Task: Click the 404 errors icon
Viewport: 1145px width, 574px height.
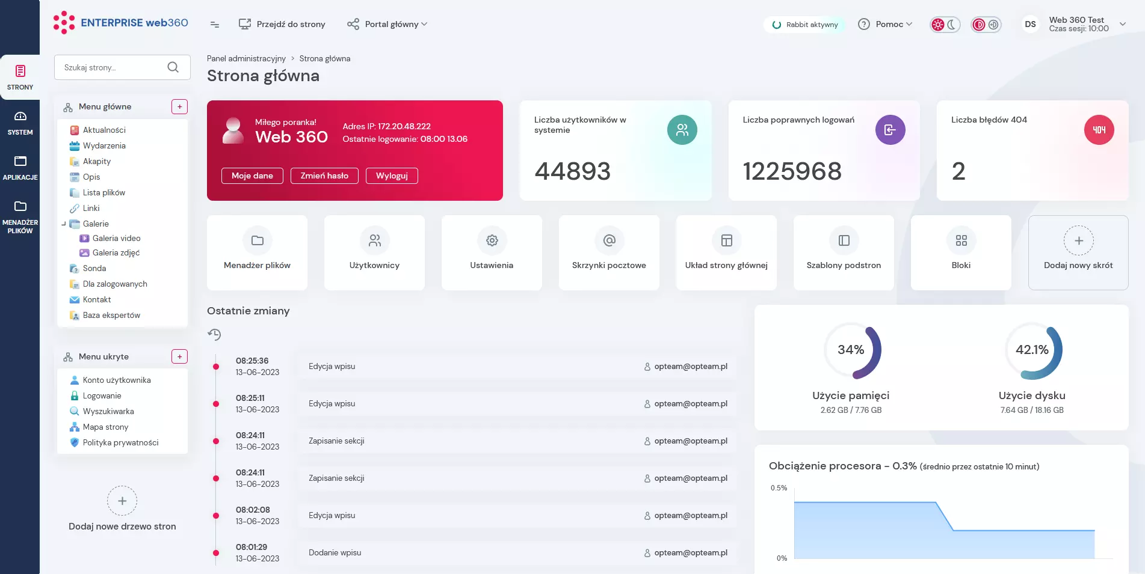Action: [x=1099, y=130]
